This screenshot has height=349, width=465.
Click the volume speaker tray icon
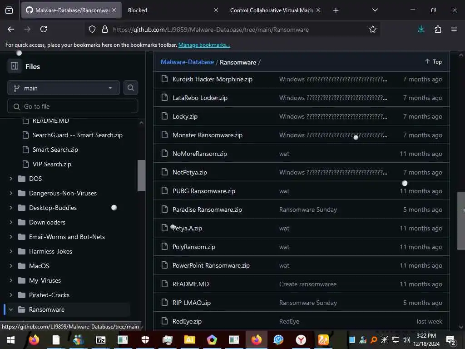point(406,340)
